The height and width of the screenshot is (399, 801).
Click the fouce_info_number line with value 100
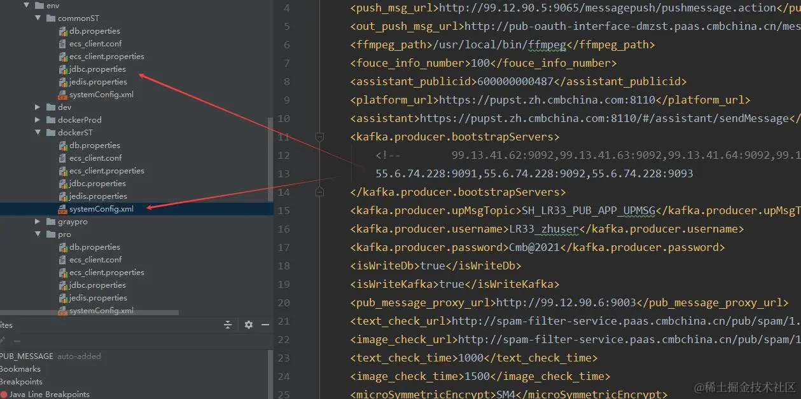point(483,63)
